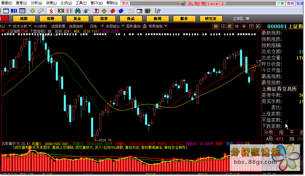Click the F10资料 button
Screen dimensions: 305x176
[x=40, y=26]
